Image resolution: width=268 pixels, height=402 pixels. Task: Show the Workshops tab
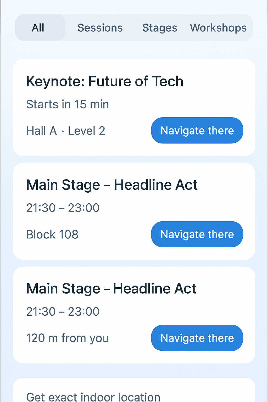218,28
